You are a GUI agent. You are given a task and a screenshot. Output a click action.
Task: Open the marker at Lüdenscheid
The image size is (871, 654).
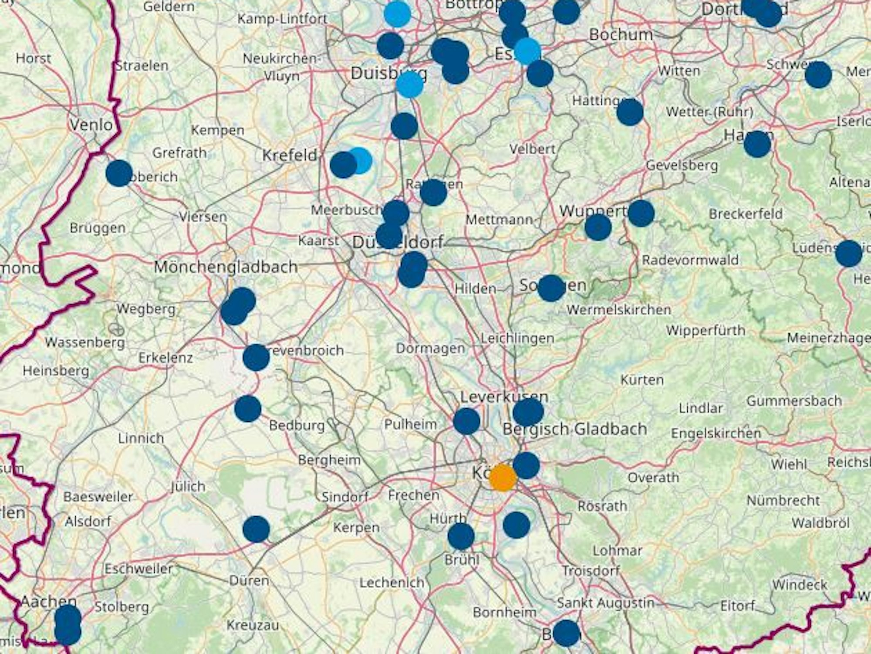pos(848,253)
